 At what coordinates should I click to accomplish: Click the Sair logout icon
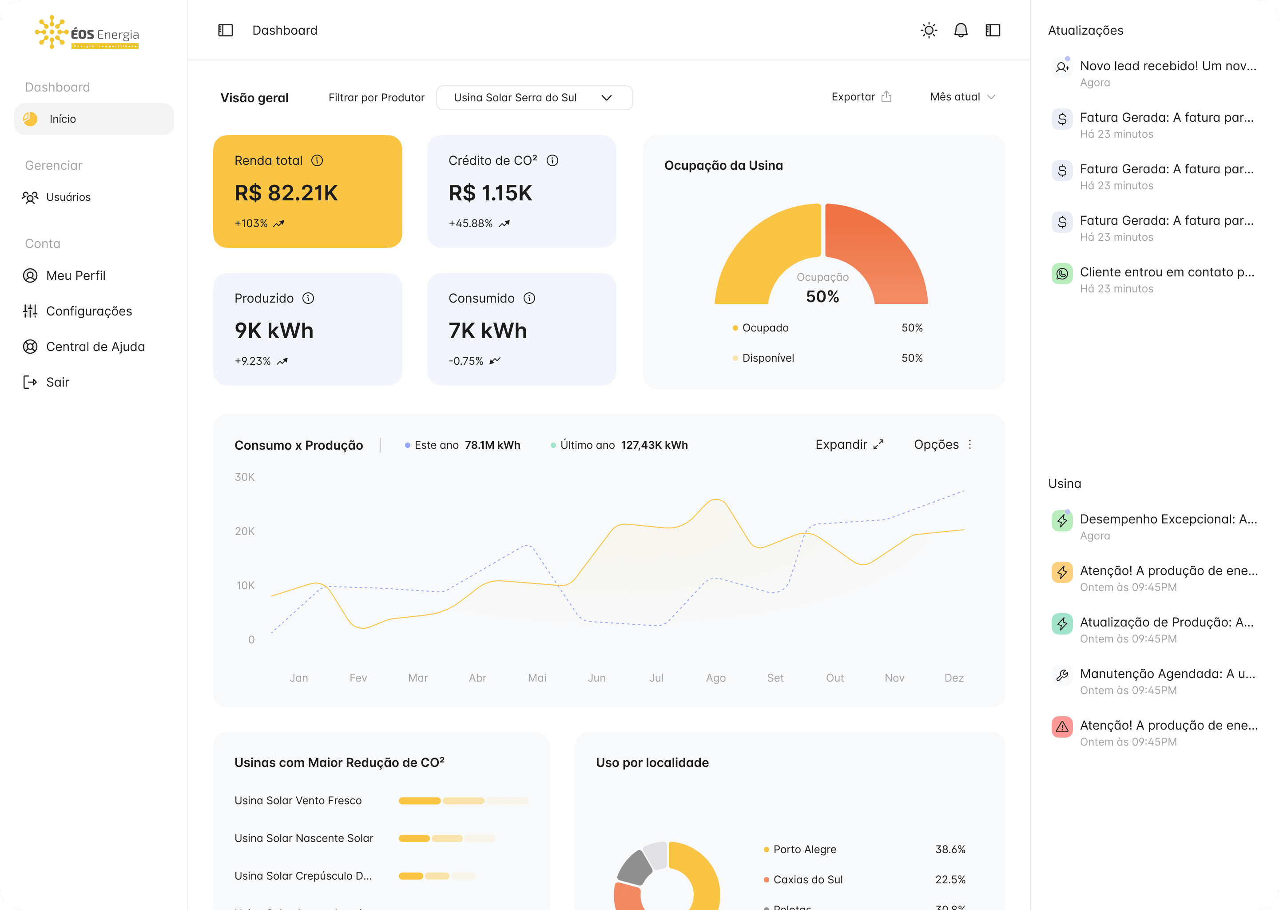[x=30, y=382]
